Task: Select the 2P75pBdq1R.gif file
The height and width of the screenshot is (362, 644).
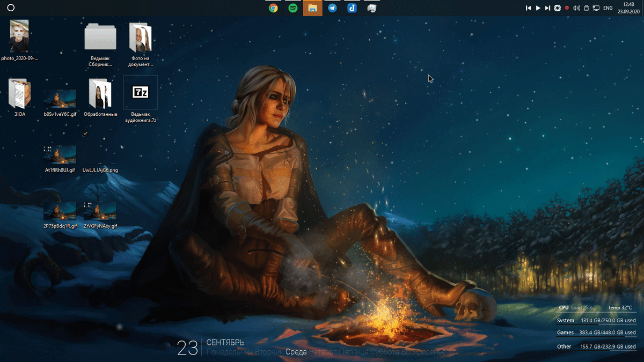Action: 60,215
